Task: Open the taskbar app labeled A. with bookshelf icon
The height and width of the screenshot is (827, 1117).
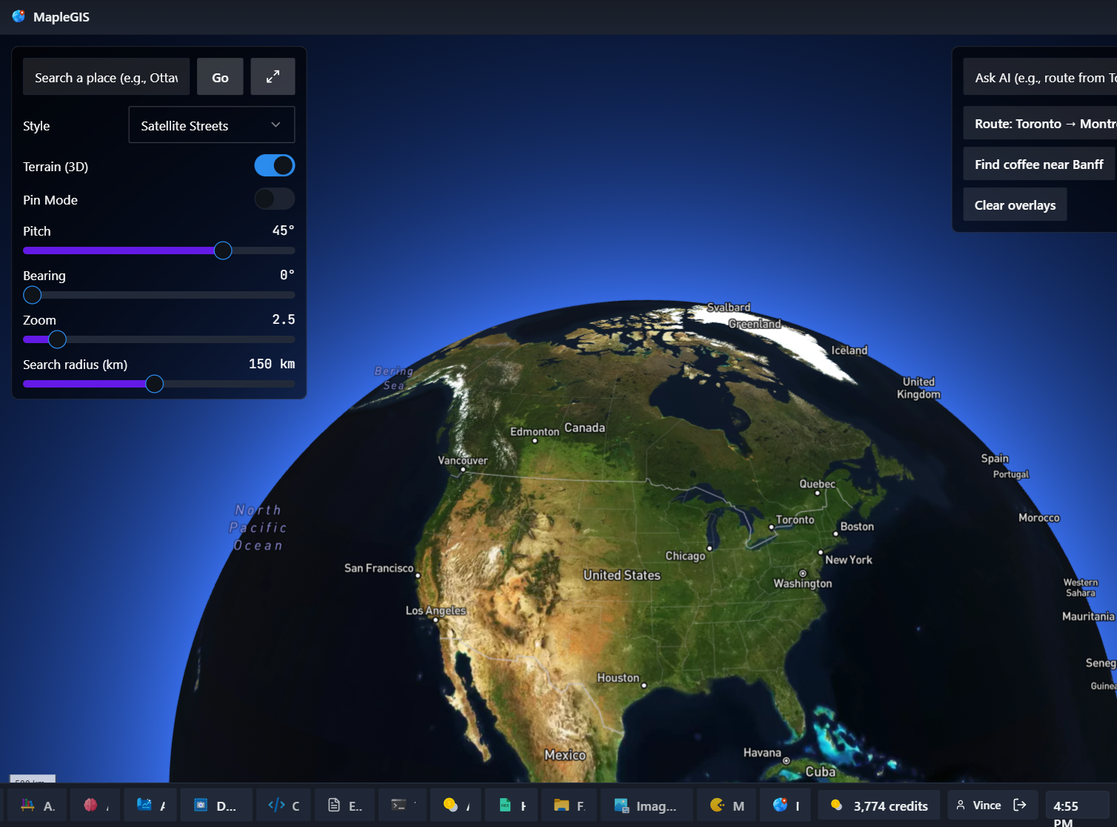Action: (37, 806)
